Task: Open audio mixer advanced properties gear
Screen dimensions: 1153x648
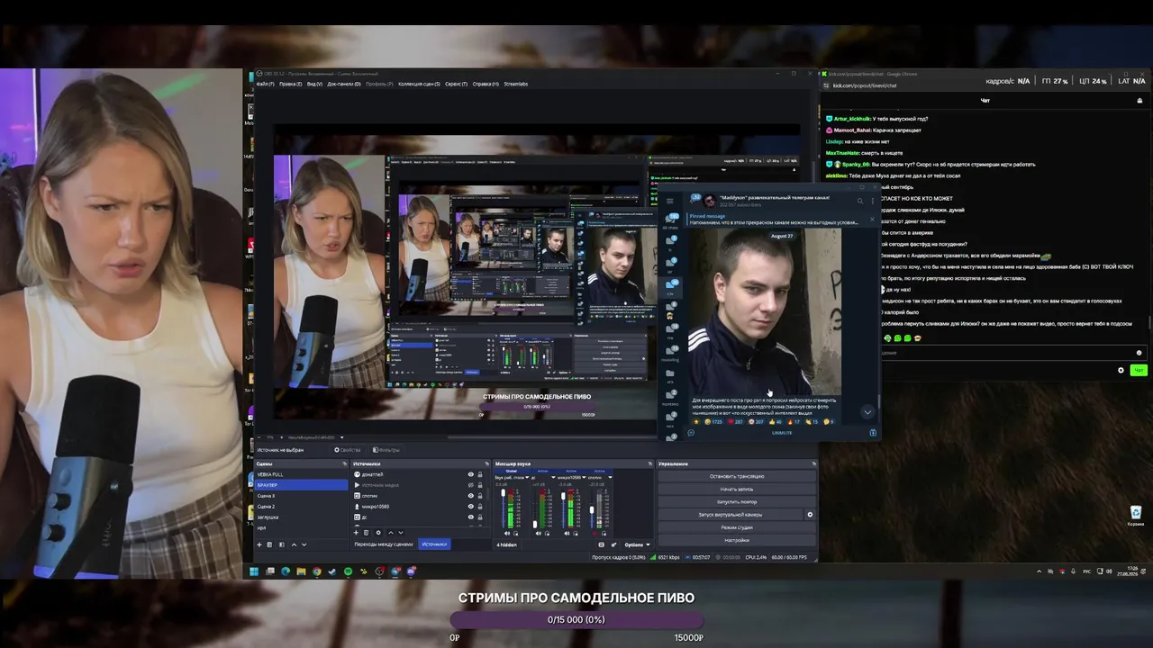Action: click(x=613, y=544)
